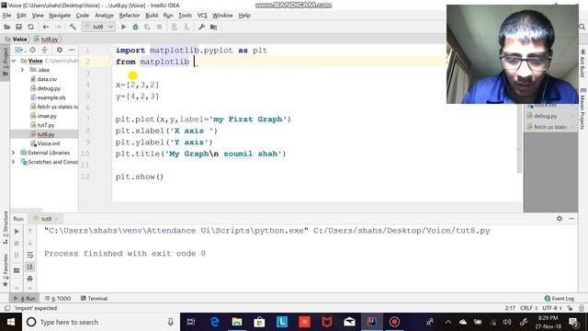Open Project view mode dropdown
588x331 pixels.
(19, 50)
